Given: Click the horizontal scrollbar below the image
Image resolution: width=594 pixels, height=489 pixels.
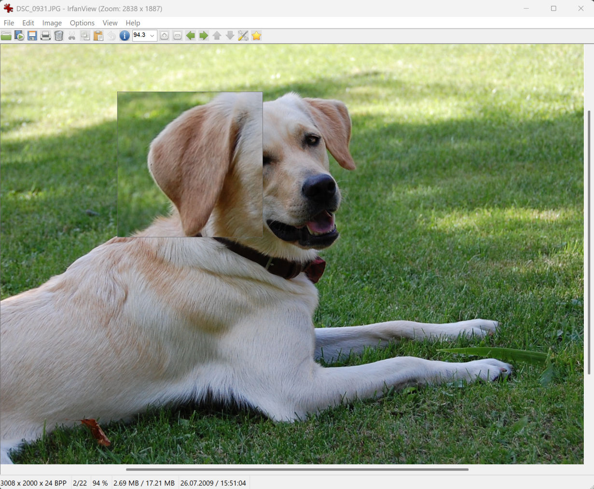Looking at the screenshot, I should pyautogui.click(x=297, y=469).
